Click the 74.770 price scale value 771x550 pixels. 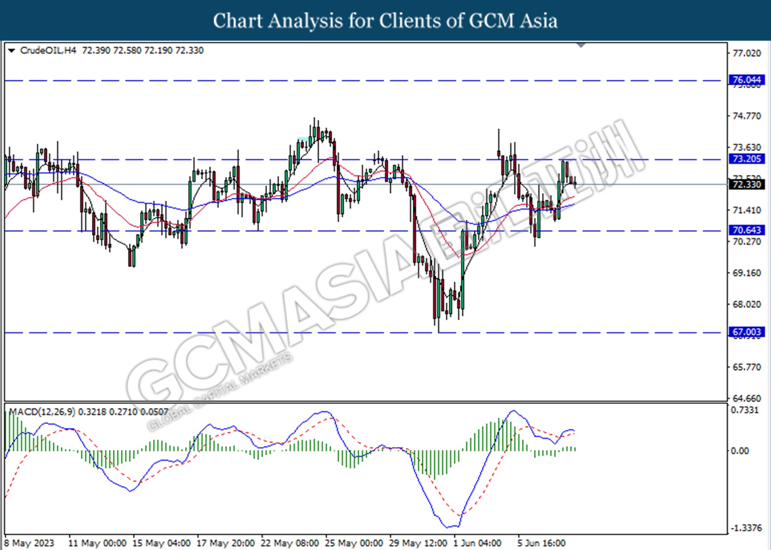pyautogui.click(x=747, y=116)
